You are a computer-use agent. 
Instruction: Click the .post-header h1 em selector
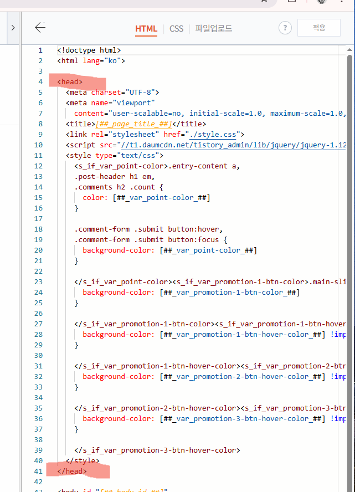click(115, 176)
